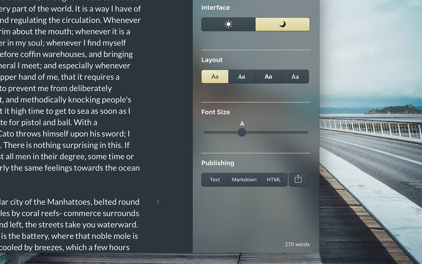This screenshot has width=422, height=264.
Task: Publish as Markdown format
Action: pos(244,180)
